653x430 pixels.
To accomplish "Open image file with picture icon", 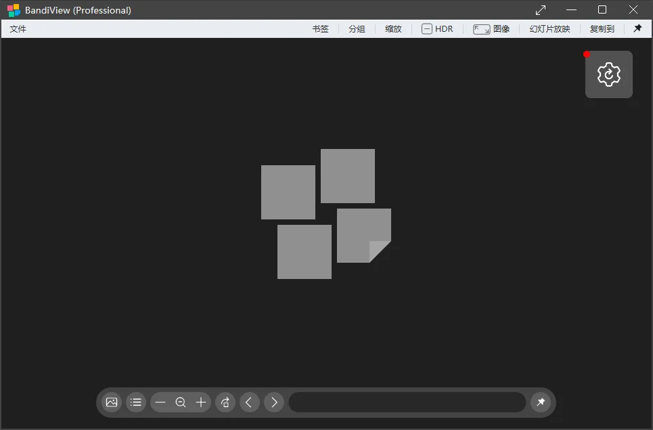I will pyautogui.click(x=112, y=402).
